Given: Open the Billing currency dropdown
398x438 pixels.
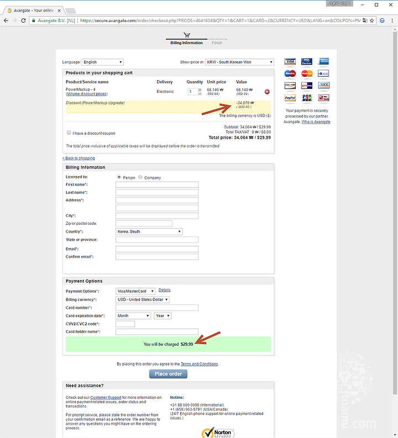Looking at the screenshot, I should pyautogui.click(x=143, y=300).
